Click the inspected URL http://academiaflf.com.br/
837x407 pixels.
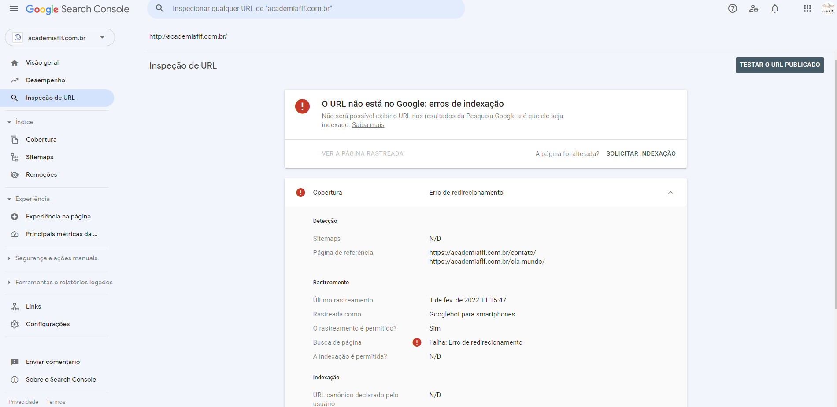[188, 36]
